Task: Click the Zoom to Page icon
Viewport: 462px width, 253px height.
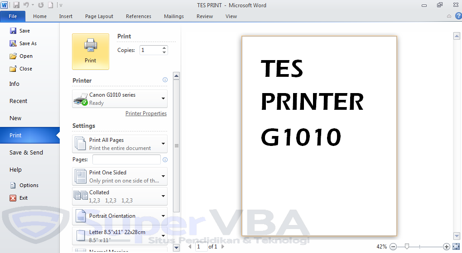Action: [456, 247]
